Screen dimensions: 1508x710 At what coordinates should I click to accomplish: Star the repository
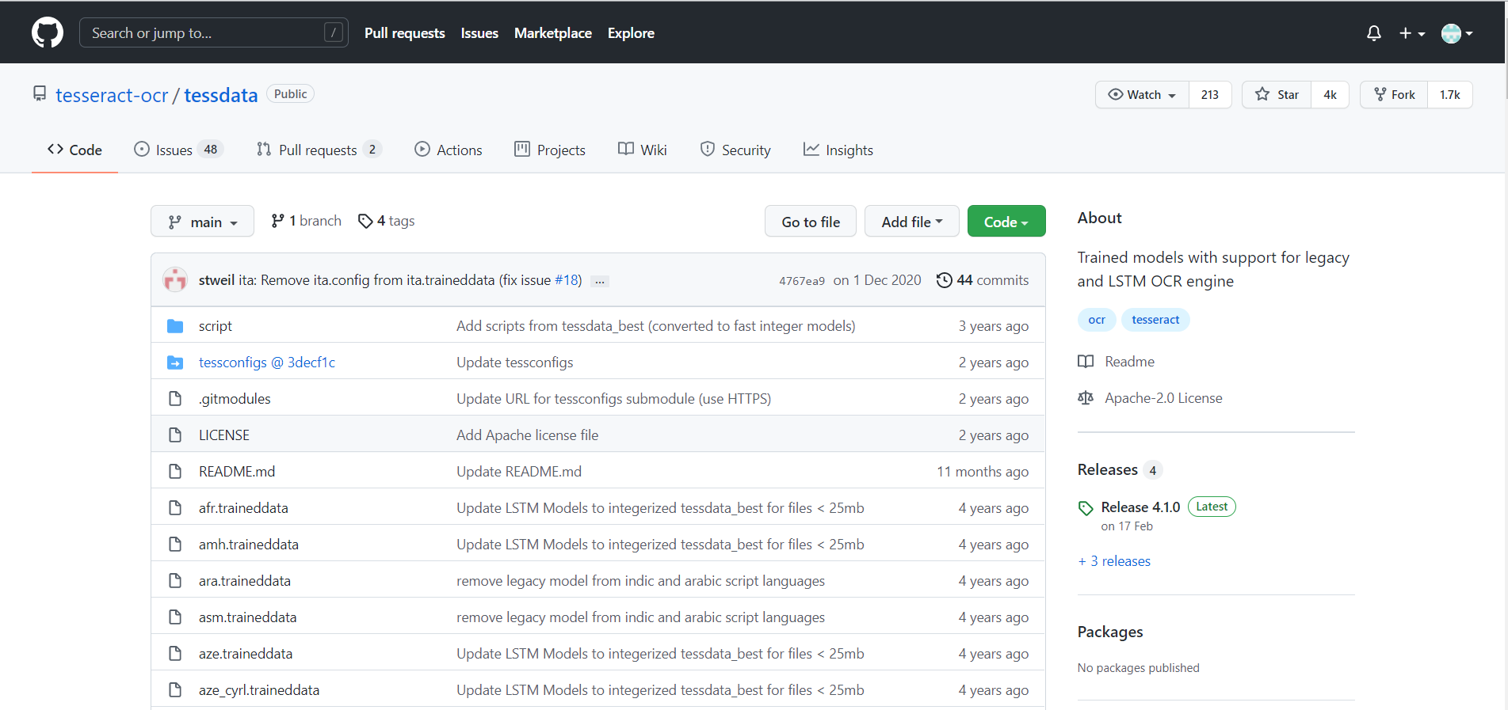(x=1277, y=94)
